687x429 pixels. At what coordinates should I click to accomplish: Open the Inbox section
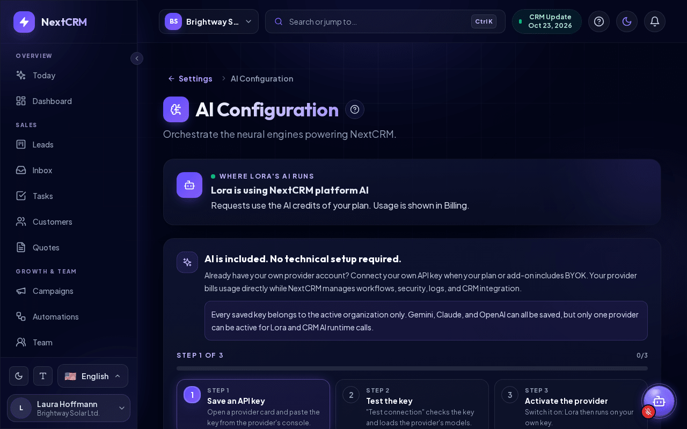(x=69, y=171)
